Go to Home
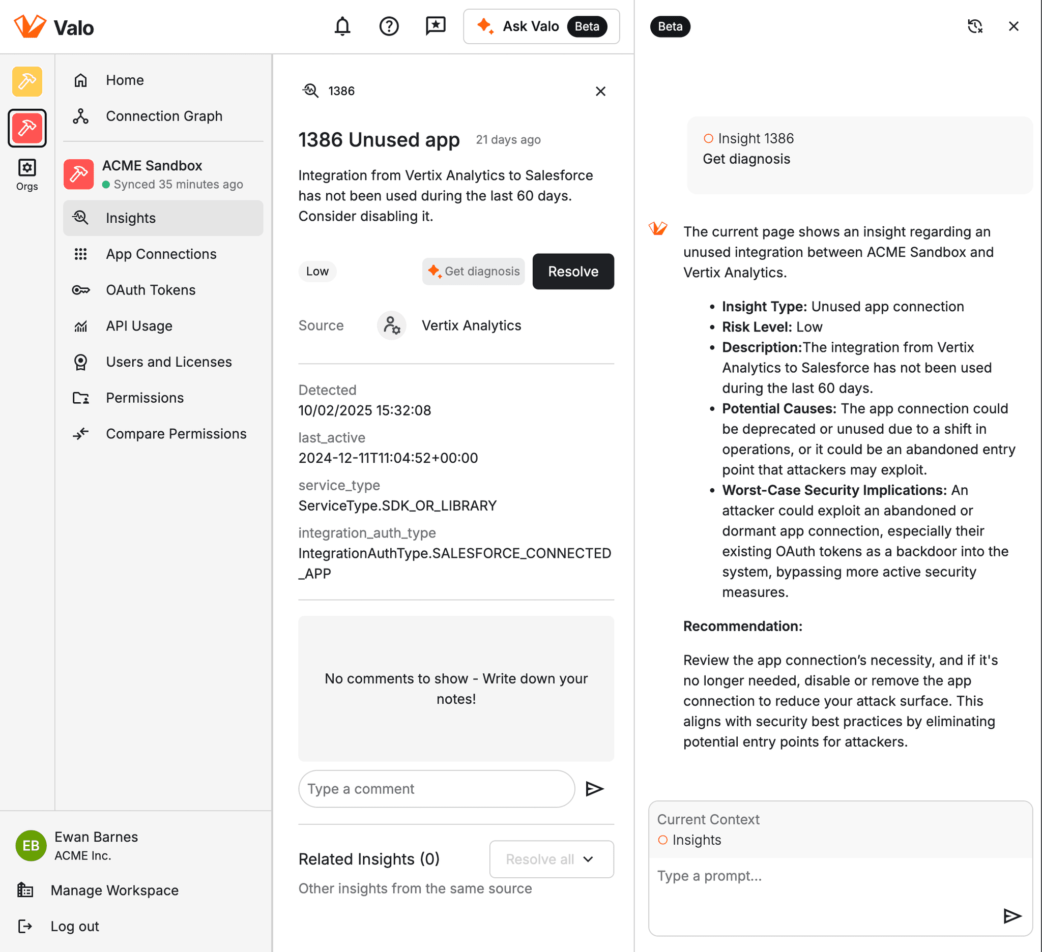This screenshot has width=1042, height=952. point(163,80)
